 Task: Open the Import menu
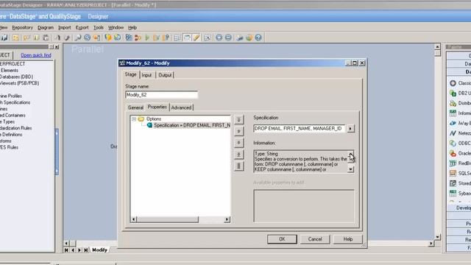tap(65, 28)
